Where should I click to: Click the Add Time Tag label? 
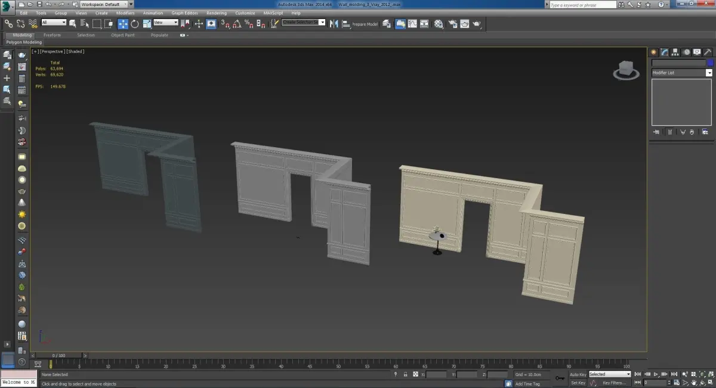(527, 384)
